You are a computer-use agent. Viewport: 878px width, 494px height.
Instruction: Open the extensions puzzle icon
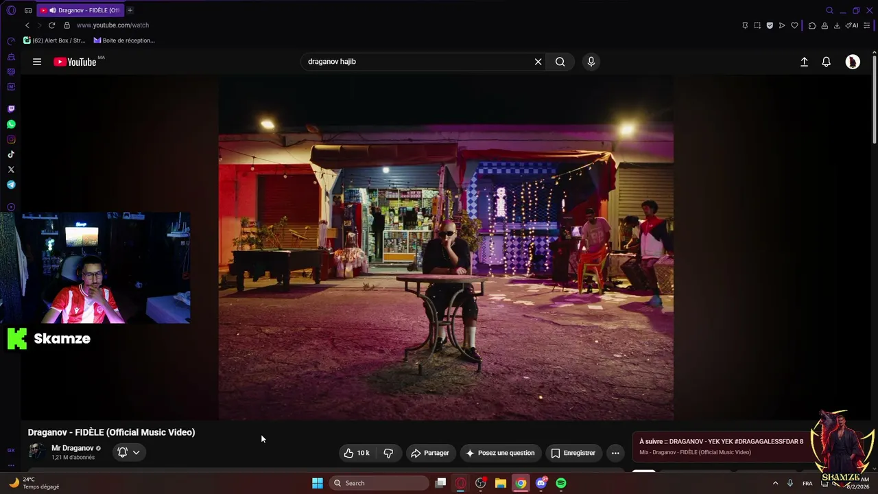812,25
